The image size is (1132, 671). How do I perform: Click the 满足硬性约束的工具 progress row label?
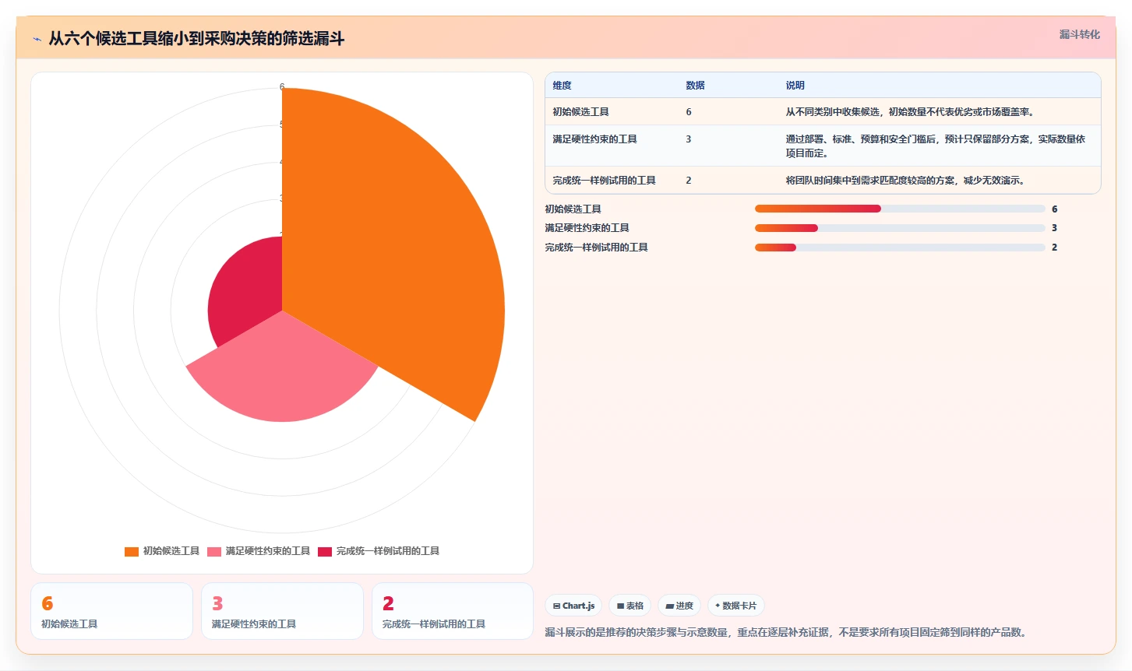coord(587,228)
